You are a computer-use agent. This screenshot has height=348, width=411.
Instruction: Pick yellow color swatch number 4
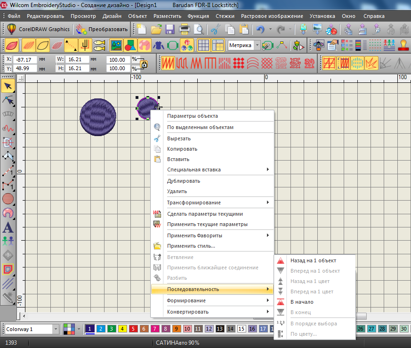tap(121, 329)
